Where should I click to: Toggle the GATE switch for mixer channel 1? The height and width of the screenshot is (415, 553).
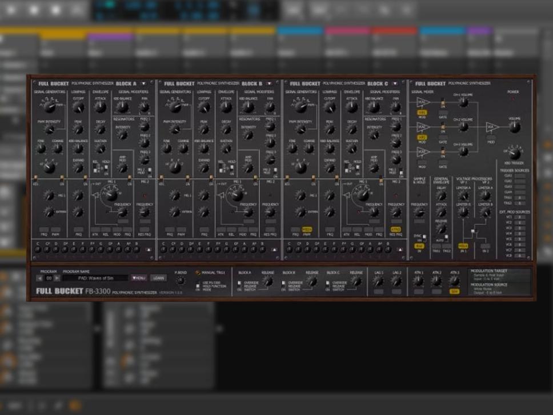tap(443, 113)
